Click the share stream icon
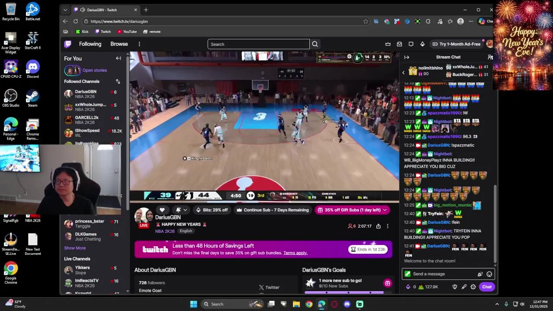Viewport: 553px width, 311px height. tap(378, 226)
